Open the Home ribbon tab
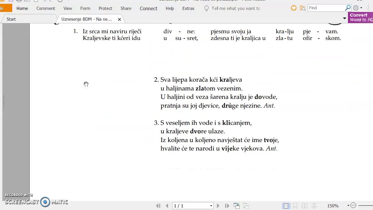373x210 pixels. point(22,8)
